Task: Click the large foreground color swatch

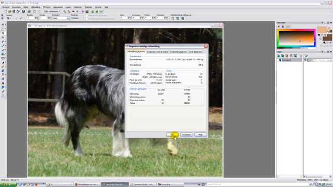Action: [x=322, y=30]
